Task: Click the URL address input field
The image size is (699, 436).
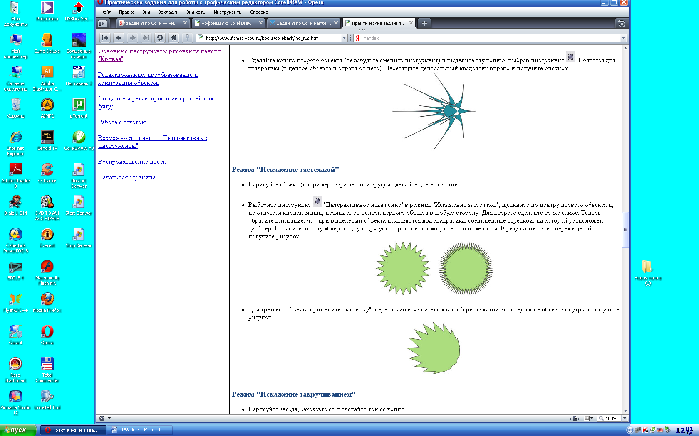Action: (273, 38)
